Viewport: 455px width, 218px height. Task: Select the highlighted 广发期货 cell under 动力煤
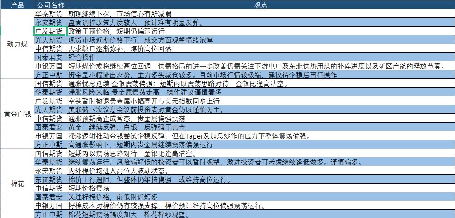click(51, 31)
